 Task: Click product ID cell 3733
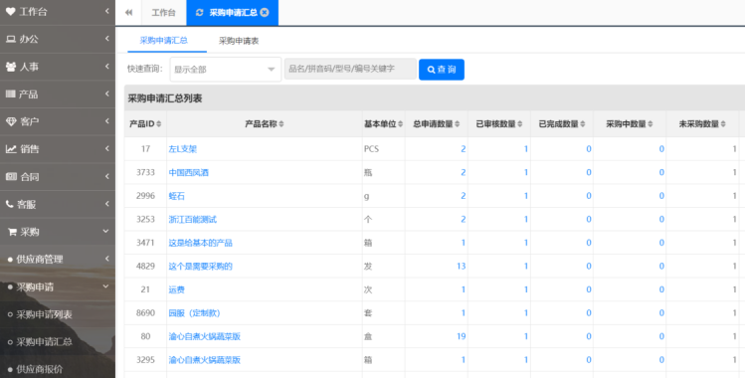pos(145,172)
